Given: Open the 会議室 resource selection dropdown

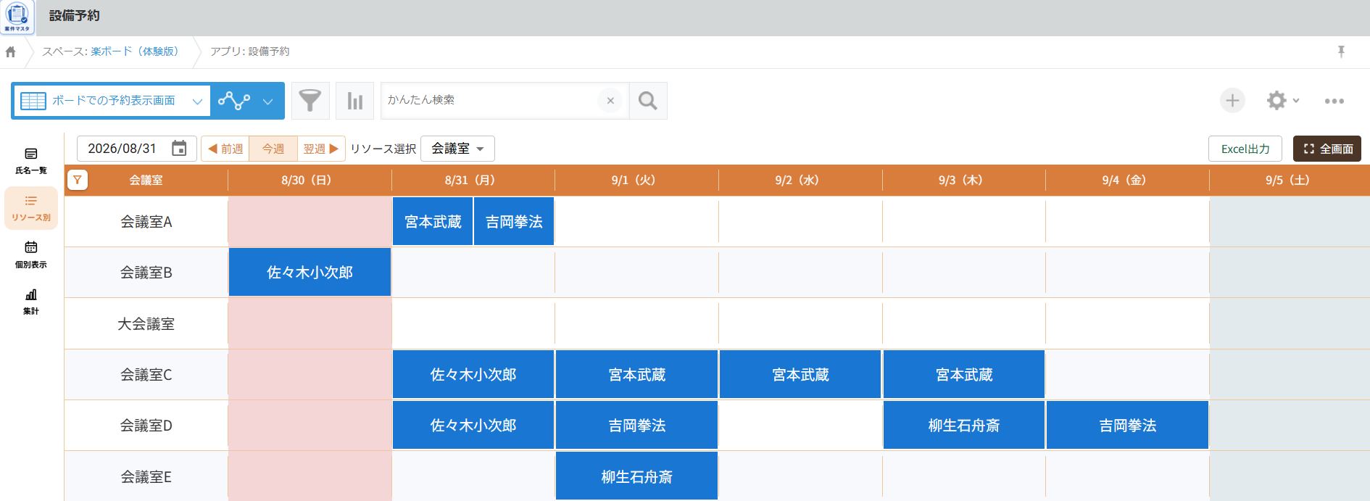Looking at the screenshot, I should tap(457, 149).
